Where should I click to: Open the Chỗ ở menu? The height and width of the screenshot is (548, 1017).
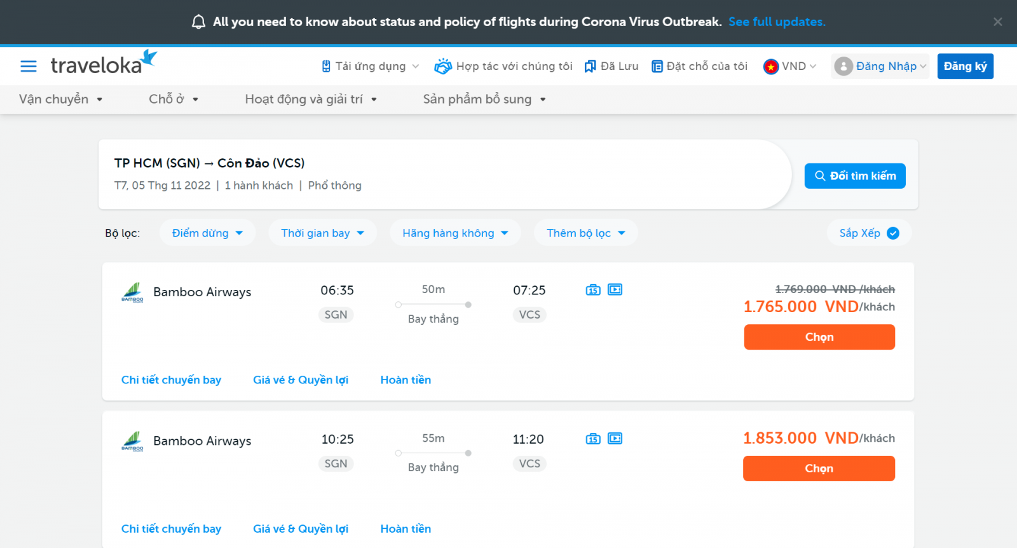pyautogui.click(x=174, y=99)
